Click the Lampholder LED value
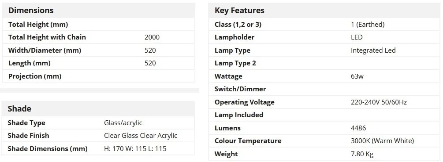This screenshot has width=443, height=162. [x=357, y=37]
